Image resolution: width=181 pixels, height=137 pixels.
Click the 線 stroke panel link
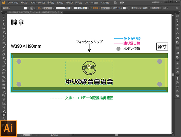tap(39, 8)
